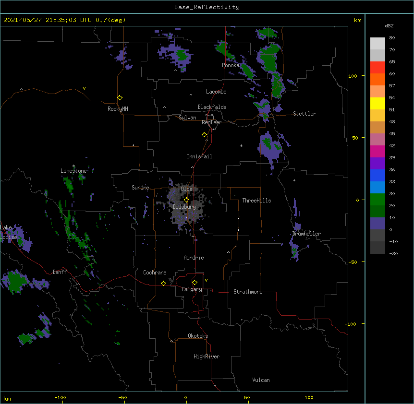414x404 pixels.
Task: Select the yellow diamond marker above the Calgary label
Action: point(195,283)
